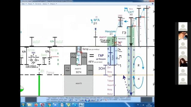Click the blue 'Некудим' label

tap(110, 31)
